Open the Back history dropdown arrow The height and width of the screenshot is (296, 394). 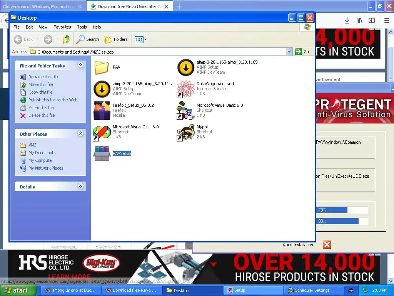[38, 39]
